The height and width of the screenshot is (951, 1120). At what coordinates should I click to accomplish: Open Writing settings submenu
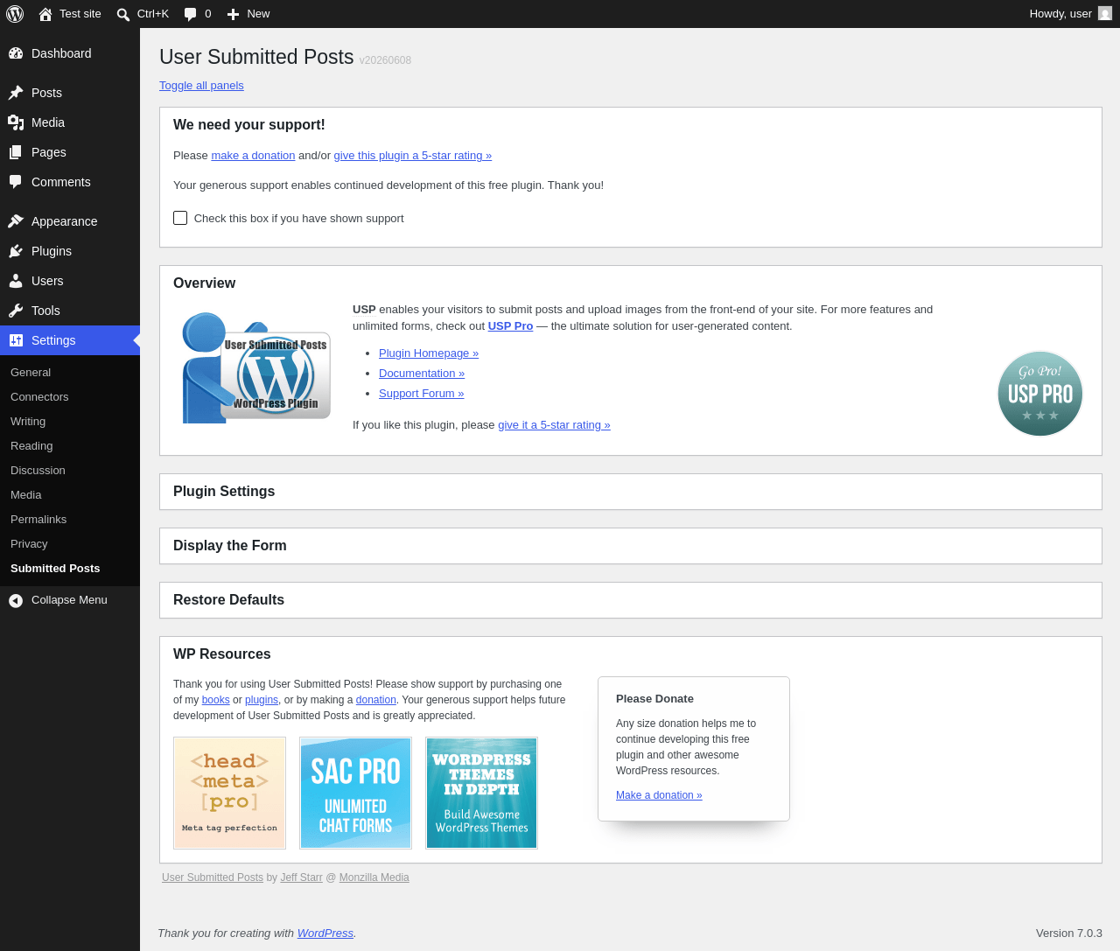point(70,422)
